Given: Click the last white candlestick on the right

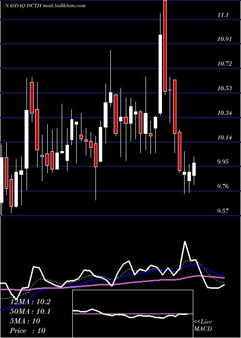Looking at the screenshot, I should [x=194, y=169].
